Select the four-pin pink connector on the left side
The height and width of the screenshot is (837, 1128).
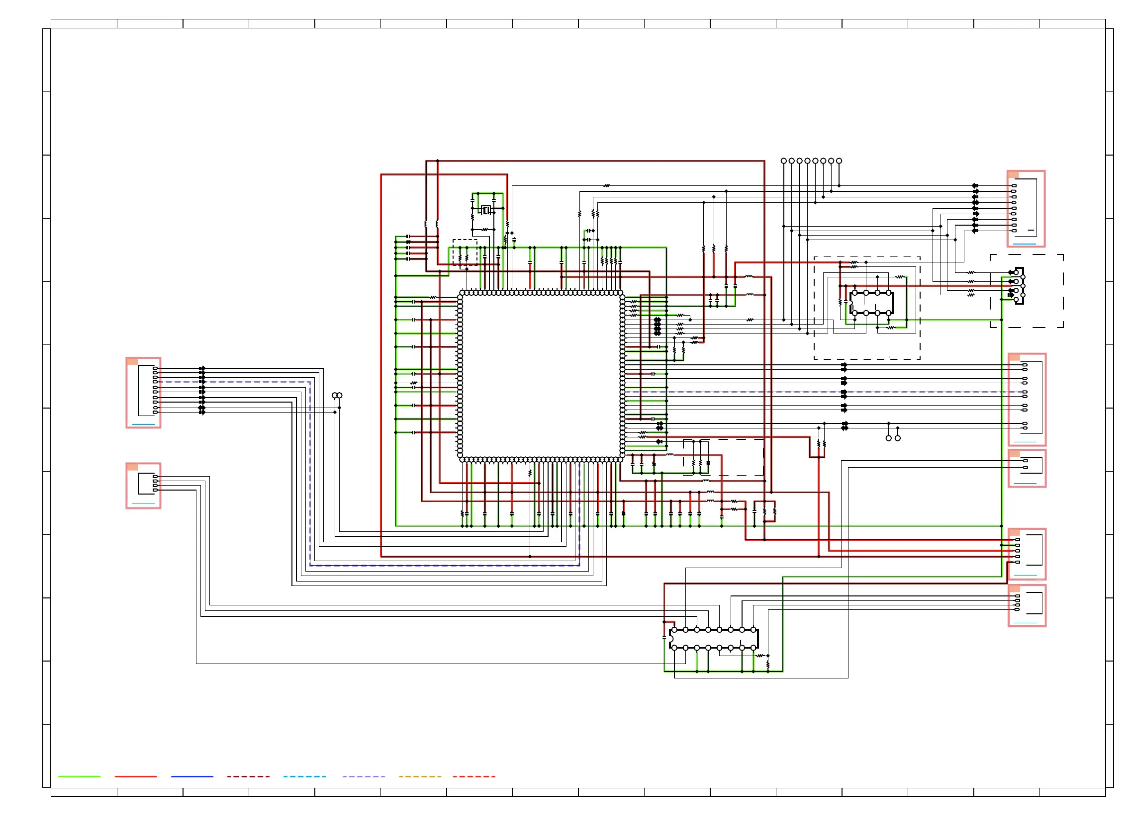143,486
